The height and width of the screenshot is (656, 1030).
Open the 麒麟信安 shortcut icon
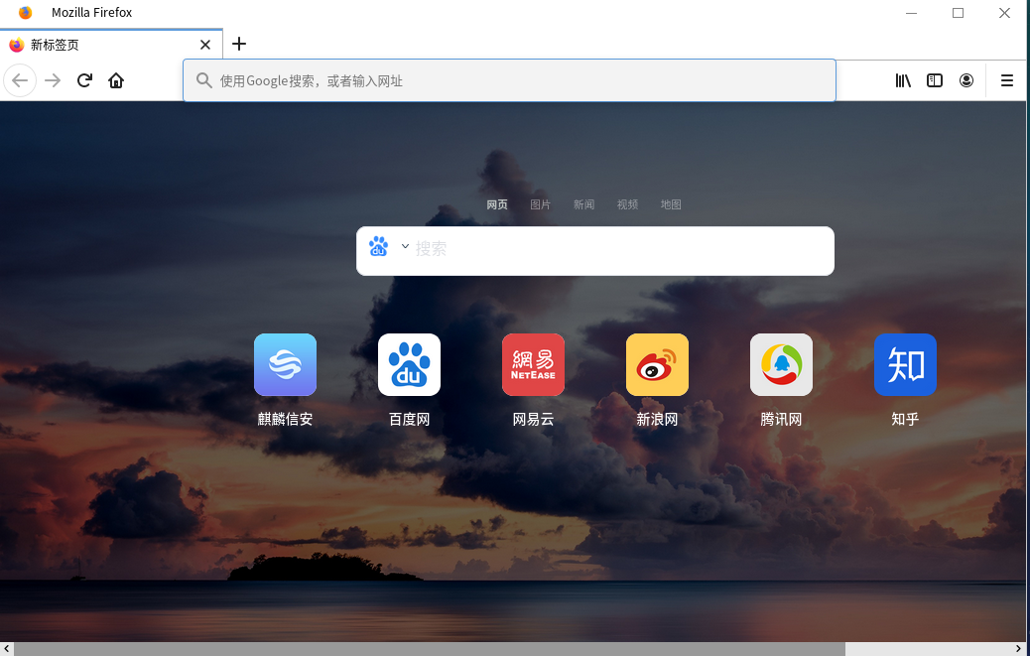285,364
